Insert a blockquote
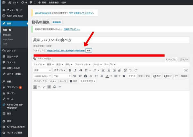The width and height of the screenshot is (193, 137). pyautogui.click(x=81, y=70)
